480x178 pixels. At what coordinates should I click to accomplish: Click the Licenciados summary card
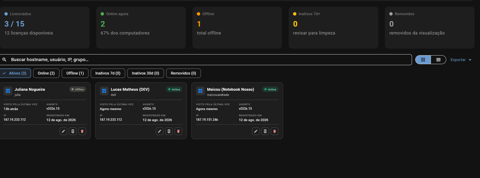point(45,28)
